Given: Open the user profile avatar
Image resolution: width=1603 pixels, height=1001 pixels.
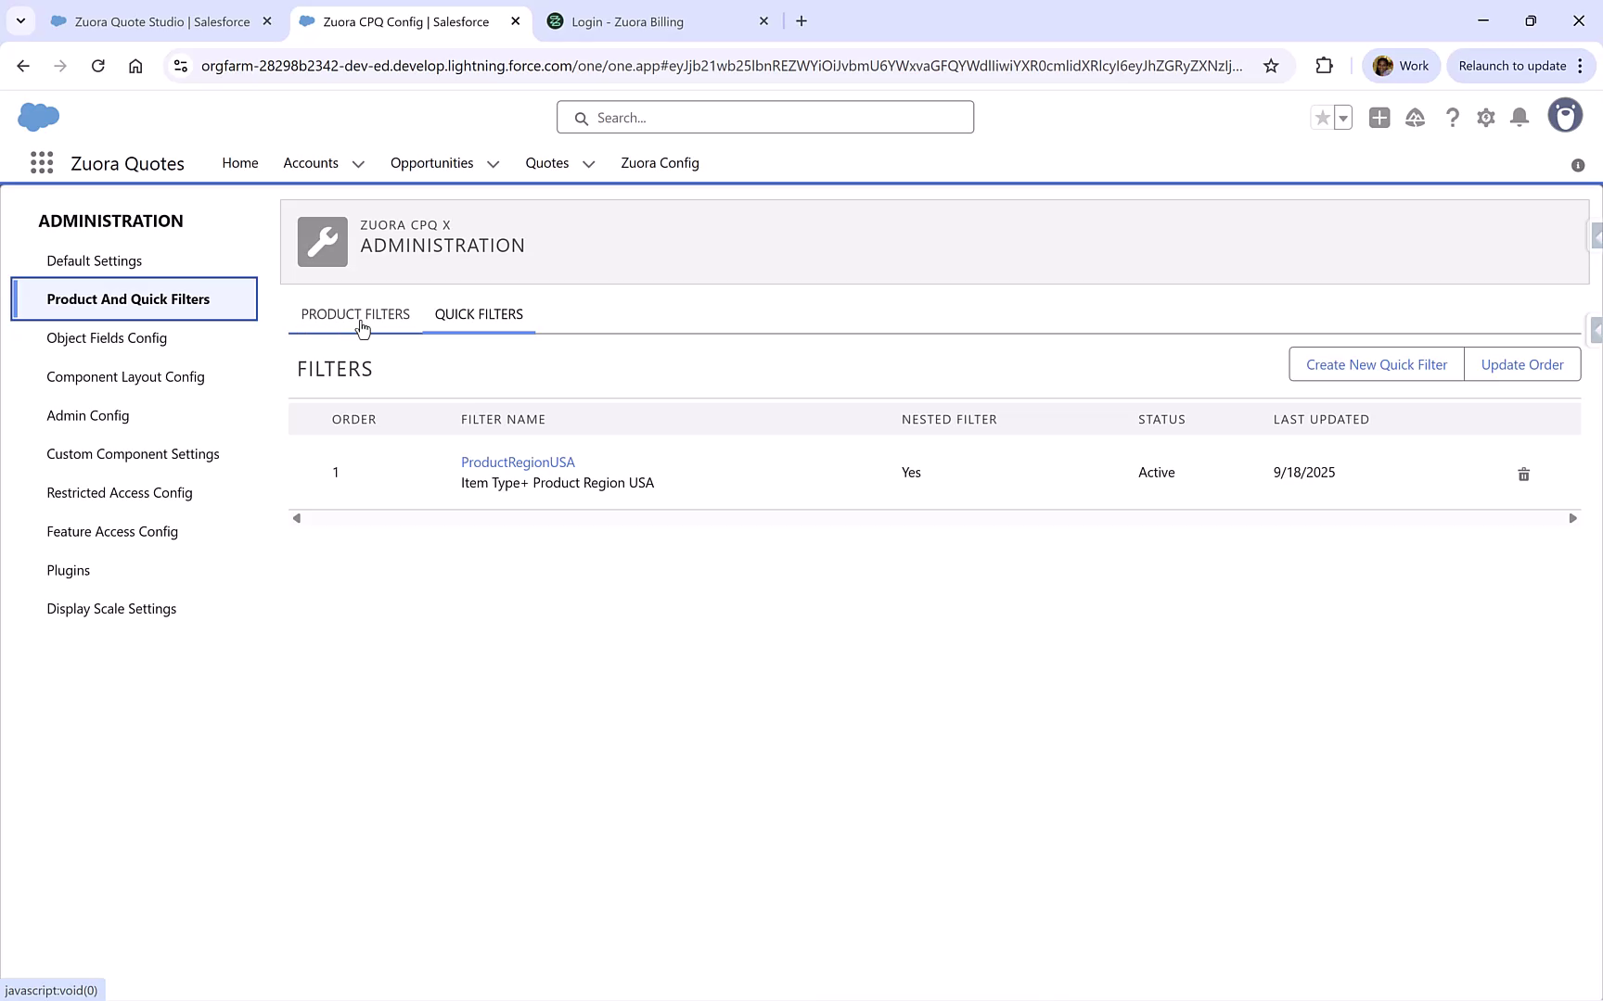Looking at the screenshot, I should 1565,115.
